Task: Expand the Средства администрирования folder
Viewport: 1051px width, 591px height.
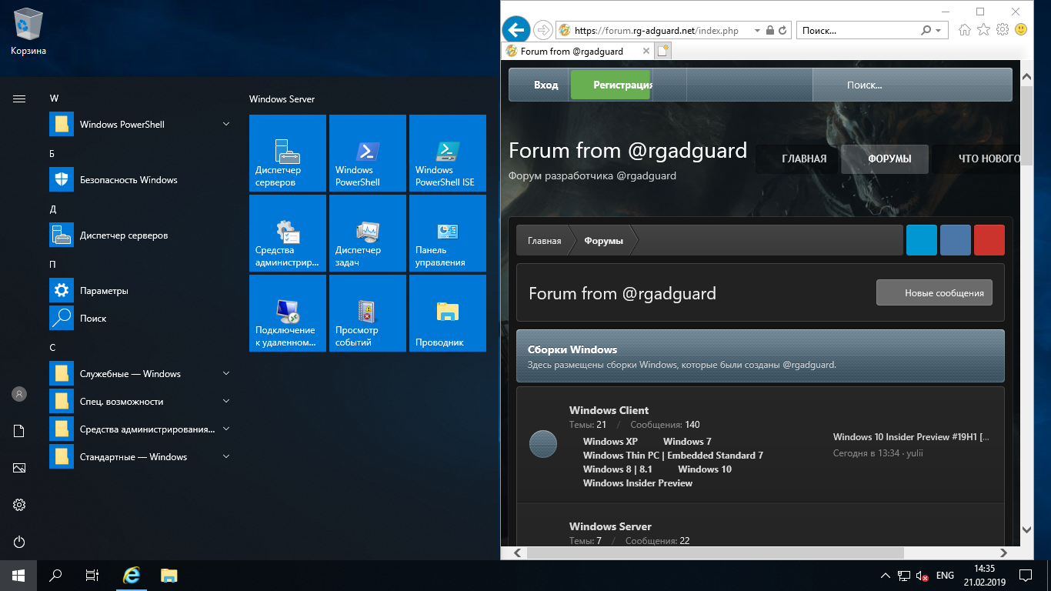Action: 226,429
